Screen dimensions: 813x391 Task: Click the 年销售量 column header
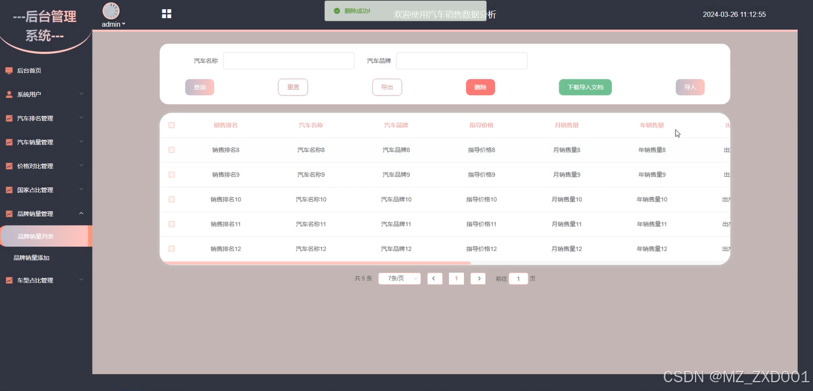[652, 125]
